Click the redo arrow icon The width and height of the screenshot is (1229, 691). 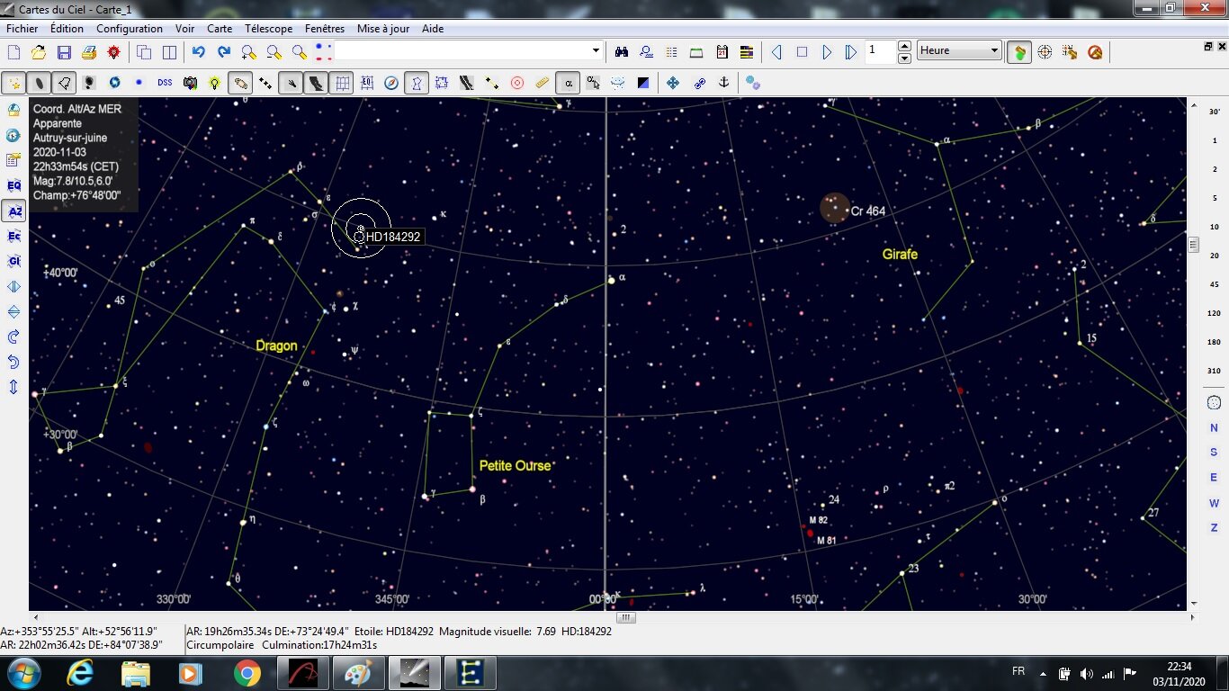click(x=224, y=52)
